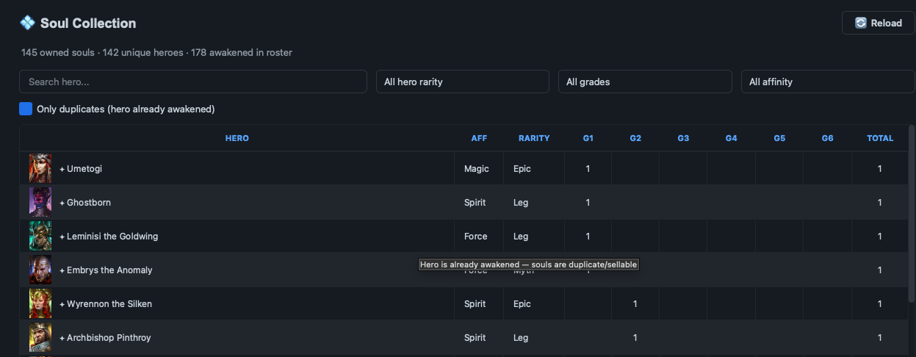Sort by the G1 column header

588,138
